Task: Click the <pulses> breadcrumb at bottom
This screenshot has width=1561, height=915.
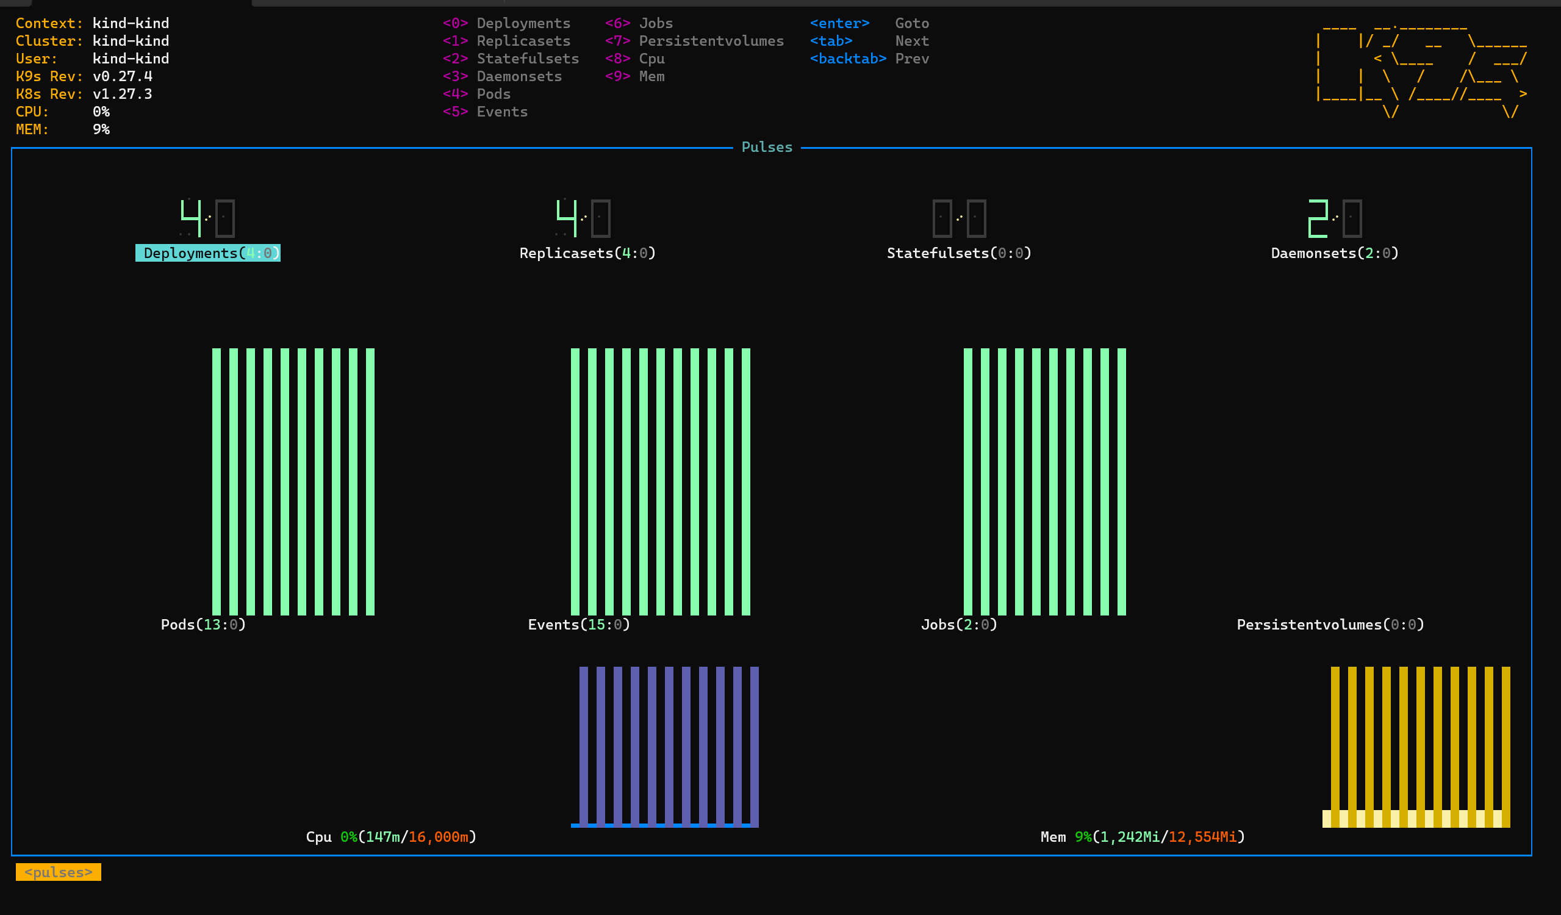Action: coord(58,872)
